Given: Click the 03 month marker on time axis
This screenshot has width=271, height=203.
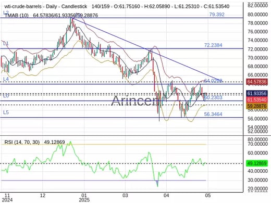Looking at the screenshot, I should pos(125,196).
